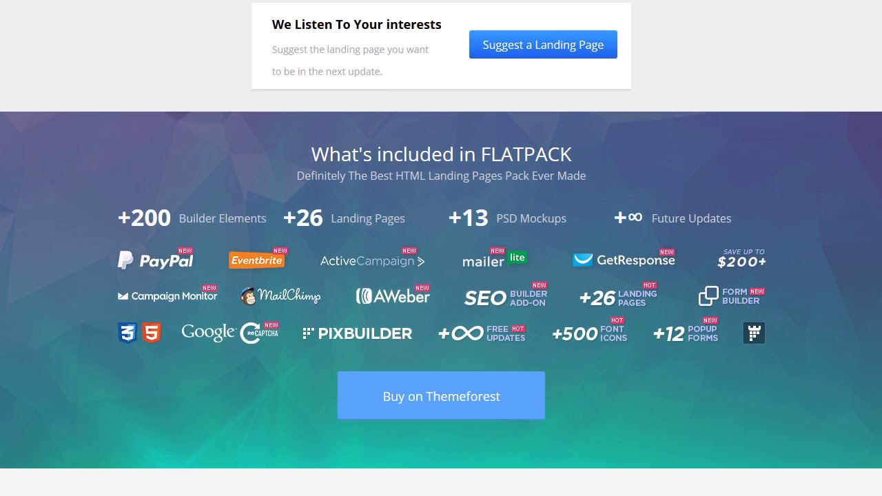The width and height of the screenshot is (882, 496).
Task: Click the HTML5 shield icon
Action: [152, 333]
